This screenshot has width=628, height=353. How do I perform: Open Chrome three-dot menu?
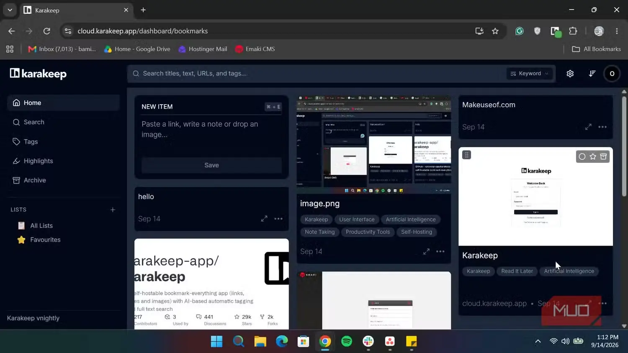[617, 31]
